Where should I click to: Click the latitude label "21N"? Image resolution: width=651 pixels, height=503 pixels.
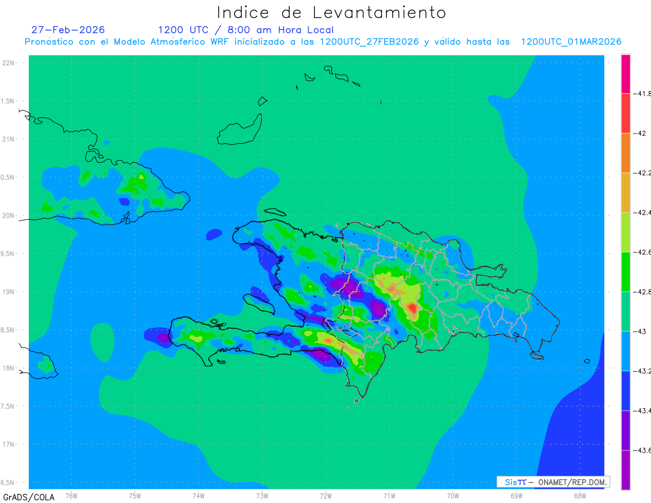(x=8, y=139)
